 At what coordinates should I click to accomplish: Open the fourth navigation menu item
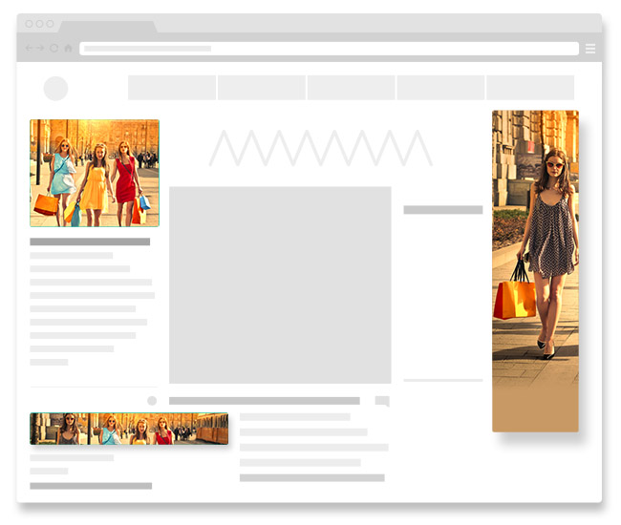pos(440,88)
